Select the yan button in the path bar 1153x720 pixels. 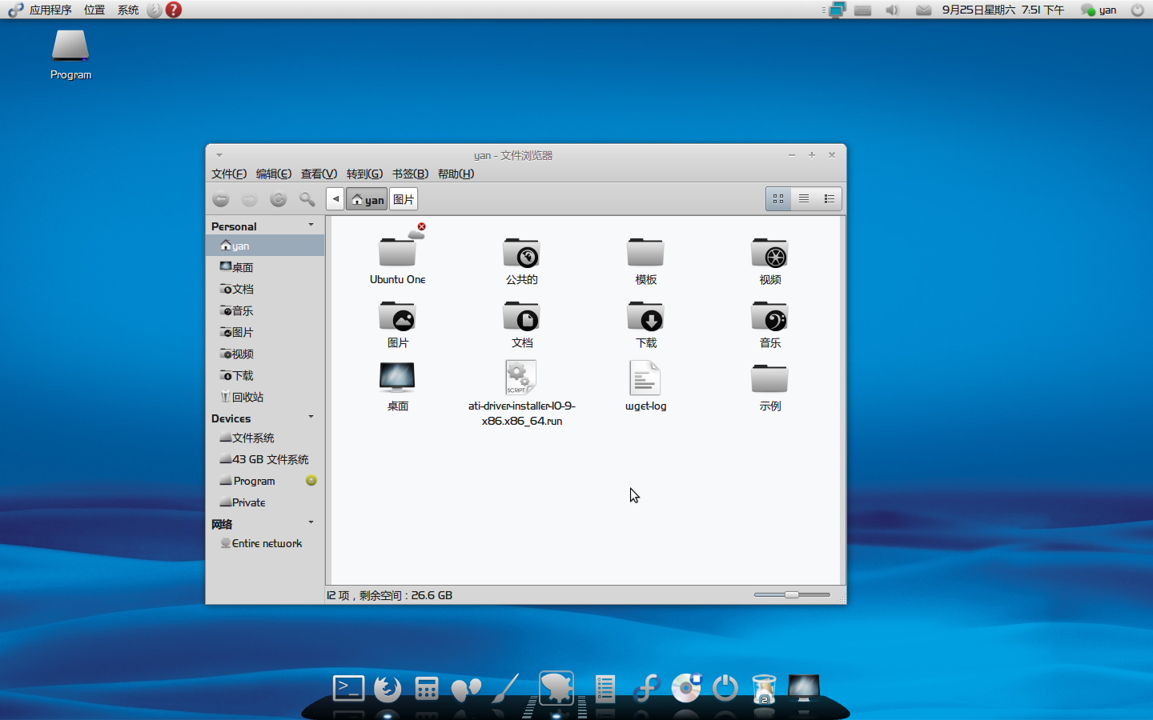point(367,199)
